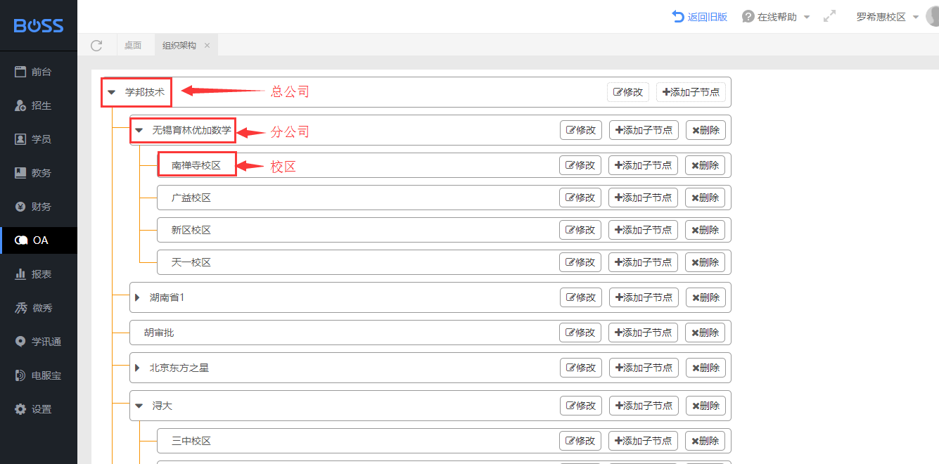Image resolution: width=939 pixels, height=464 pixels.
Task: Add a child node under 天一校区
Action: [643, 262]
